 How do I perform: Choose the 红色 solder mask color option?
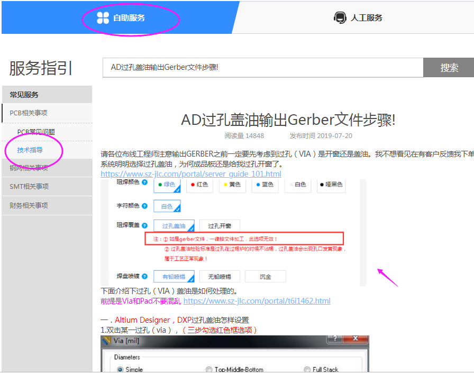(x=199, y=185)
